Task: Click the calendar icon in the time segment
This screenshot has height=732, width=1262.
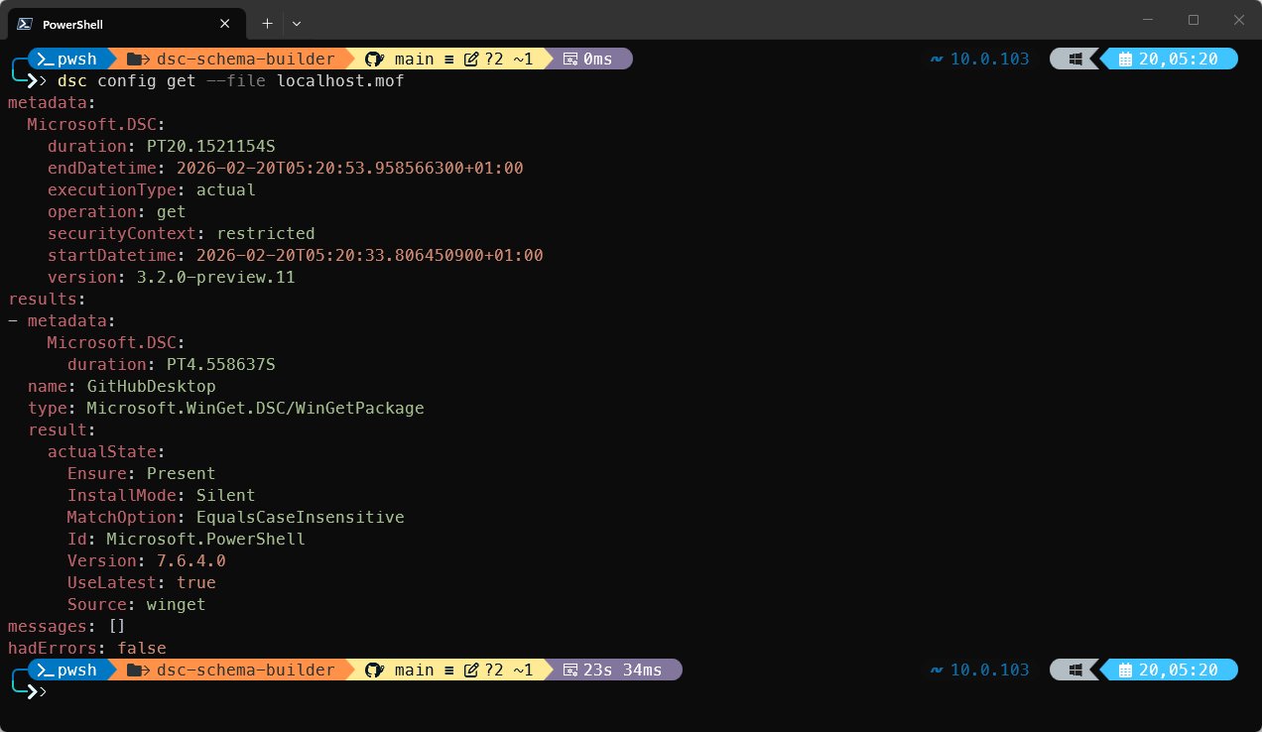Action: coord(1125,59)
